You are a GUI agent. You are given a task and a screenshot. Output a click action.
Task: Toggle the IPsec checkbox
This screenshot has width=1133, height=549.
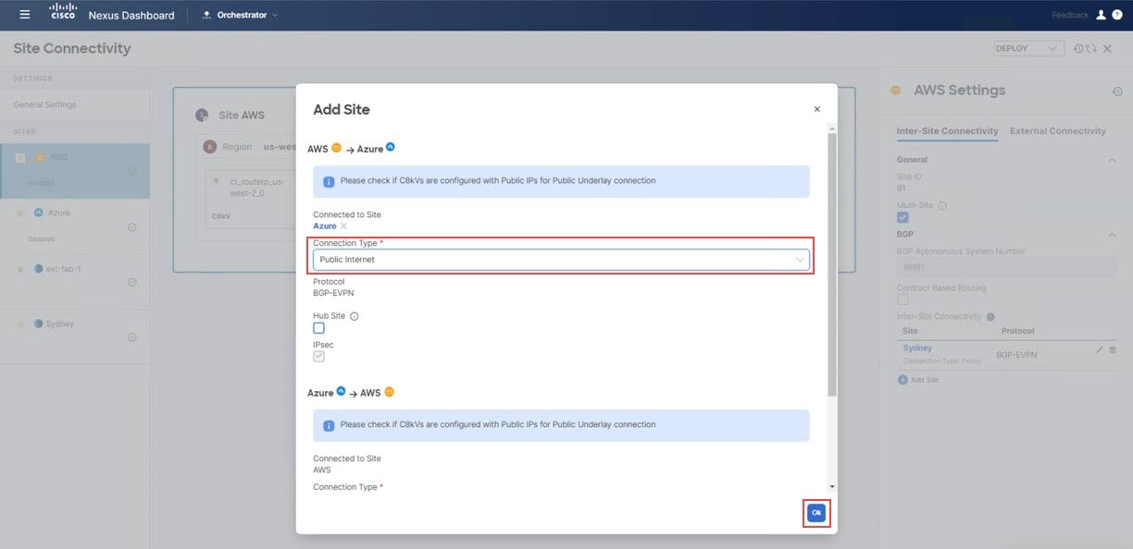pyautogui.click(x=318, y=357)
